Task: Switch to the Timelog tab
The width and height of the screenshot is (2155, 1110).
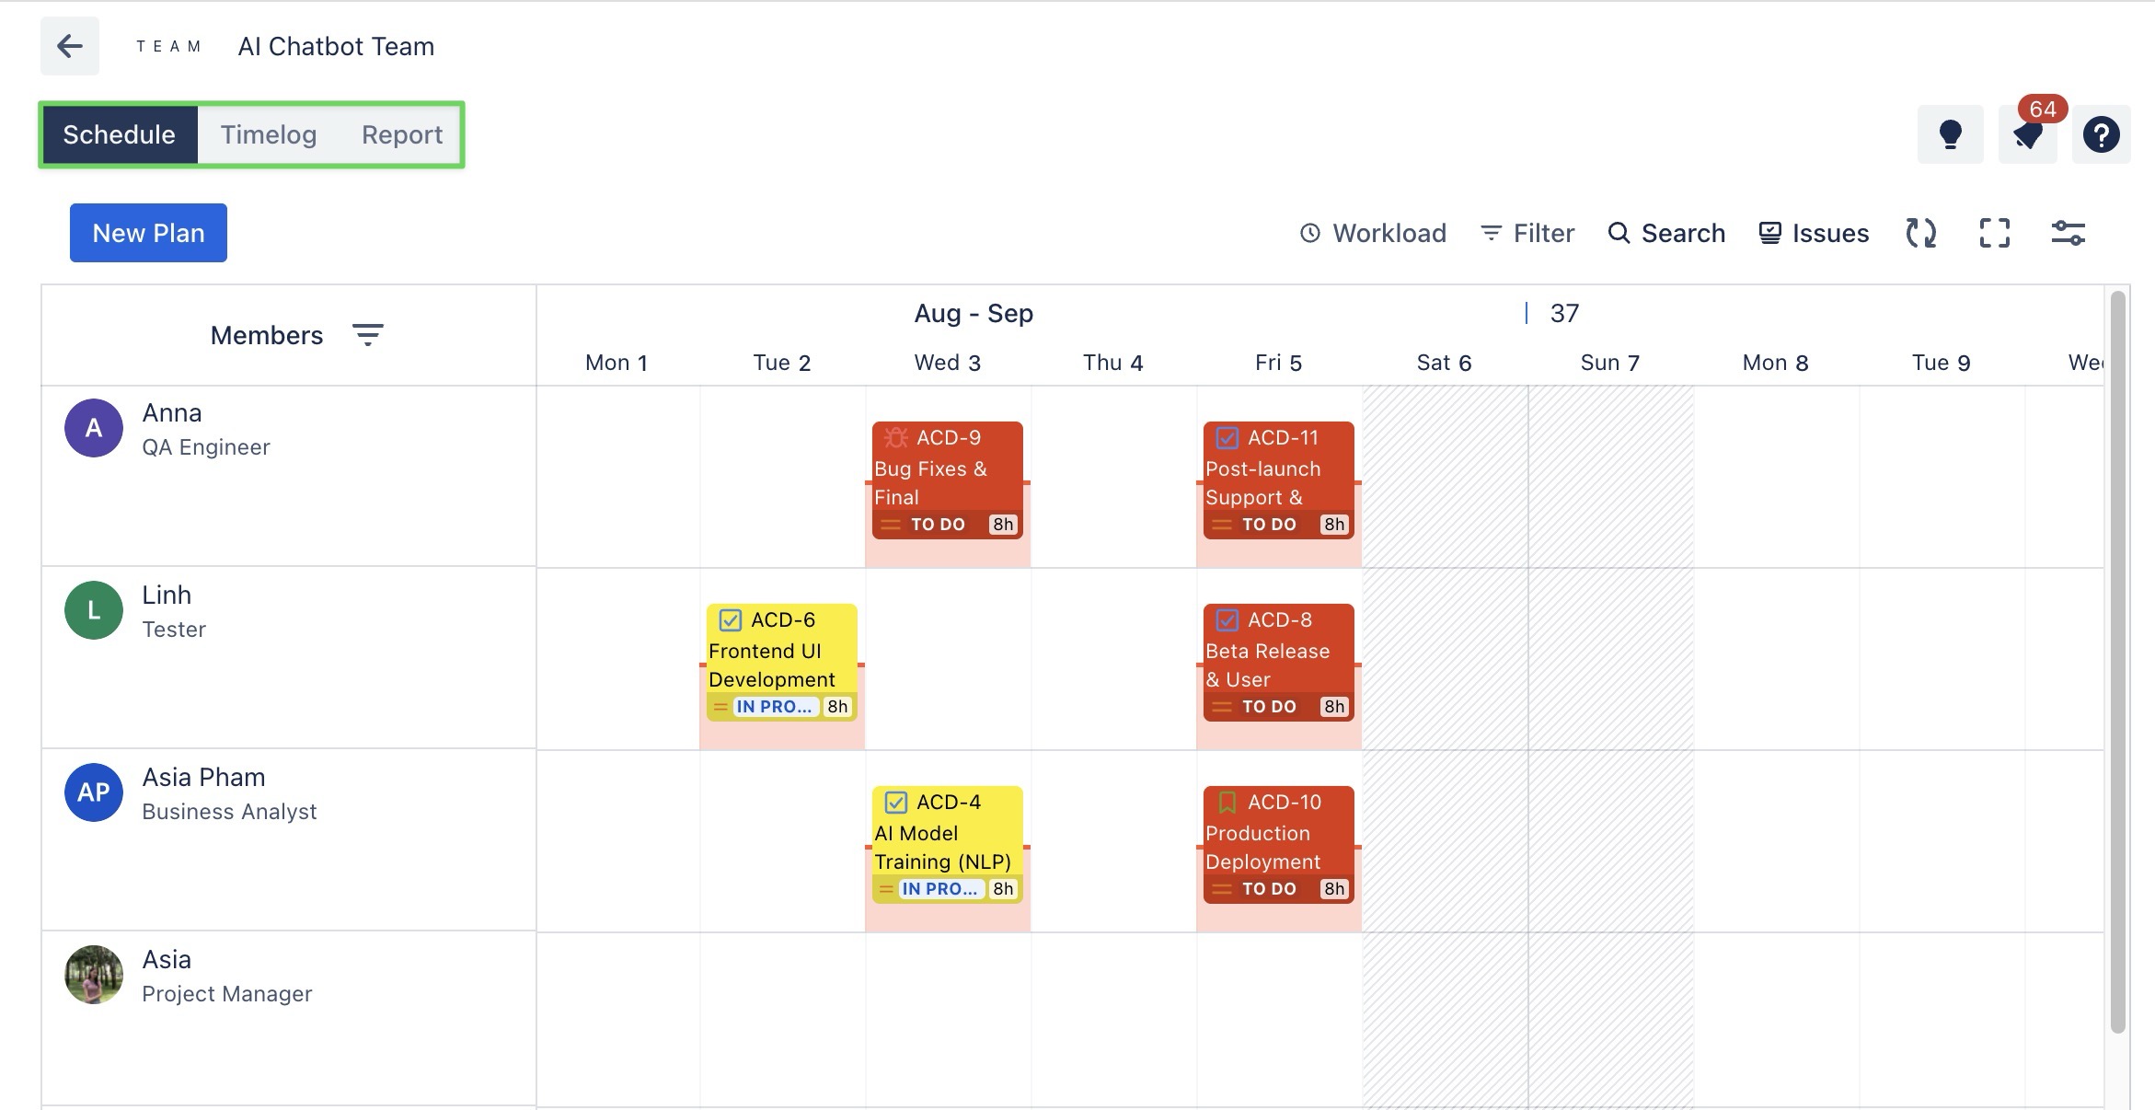Action: pyautogui.click(x=268, y=134)
